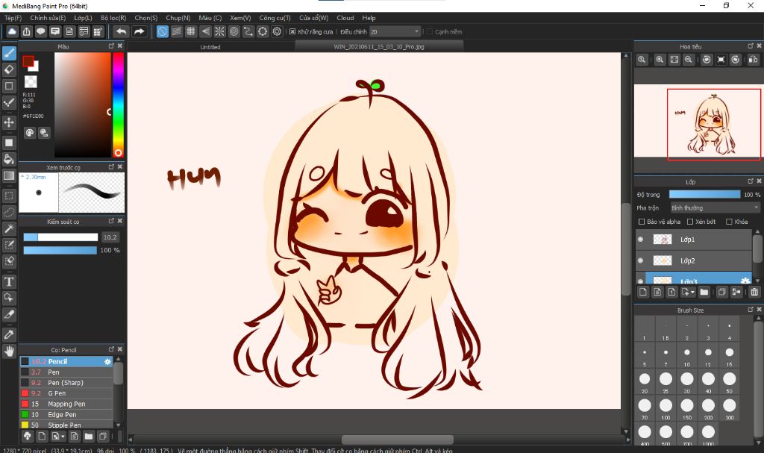
Task: Select the Lasso tool
Action: click(9, 212)
